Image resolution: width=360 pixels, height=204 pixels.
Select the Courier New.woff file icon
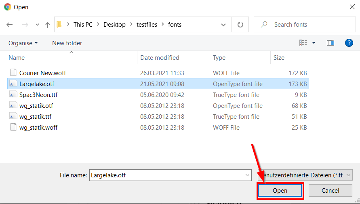[x=13, y=73]
